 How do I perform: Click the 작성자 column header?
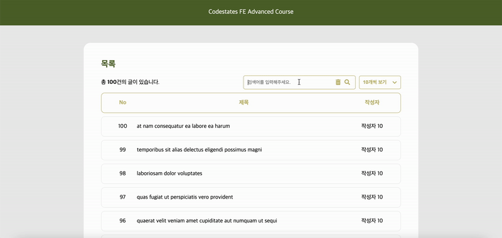click(371, 103)
